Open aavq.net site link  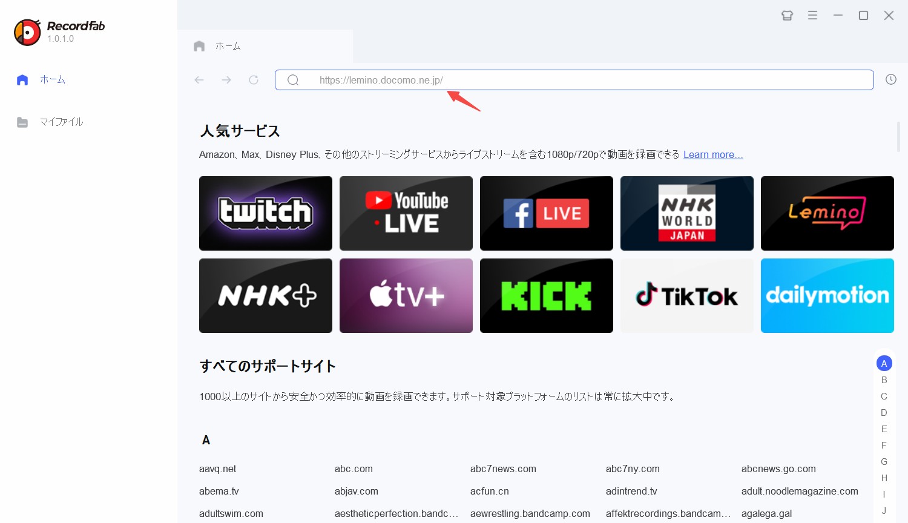(x=217, y=469)
